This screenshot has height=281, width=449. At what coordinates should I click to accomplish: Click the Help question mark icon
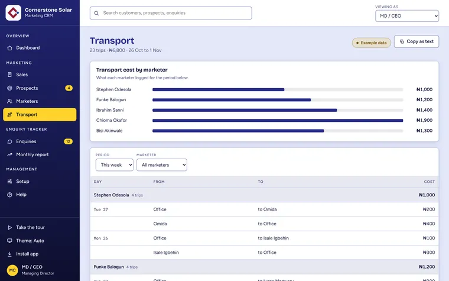coord(9,195)
